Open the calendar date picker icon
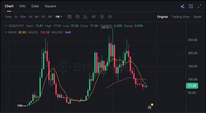 point(69,17)
